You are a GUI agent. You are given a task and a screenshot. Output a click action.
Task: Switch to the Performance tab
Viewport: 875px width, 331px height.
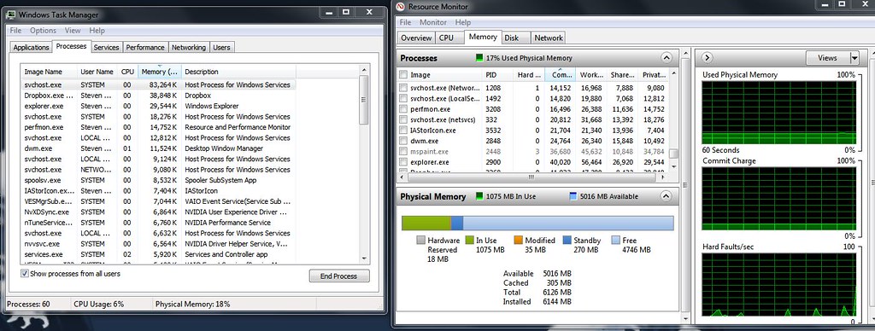coord(145,48)
